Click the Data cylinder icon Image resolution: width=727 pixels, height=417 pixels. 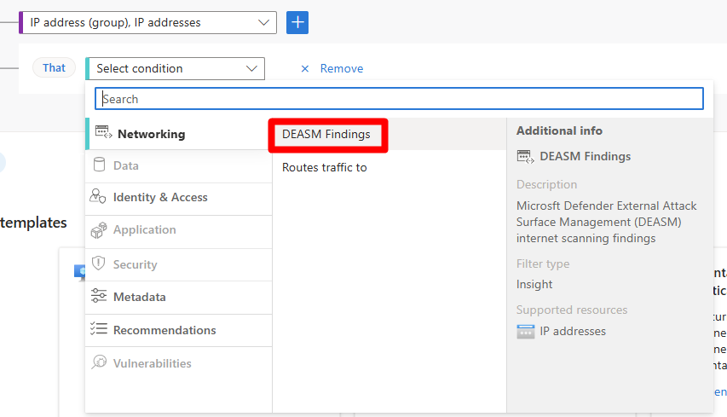point(100,165)
